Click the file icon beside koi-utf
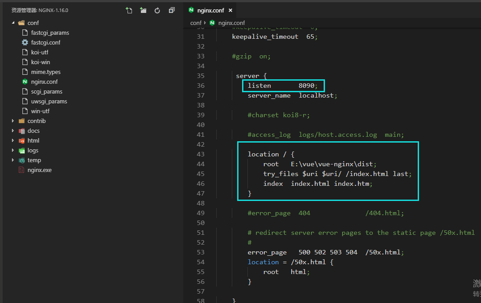 25,52
